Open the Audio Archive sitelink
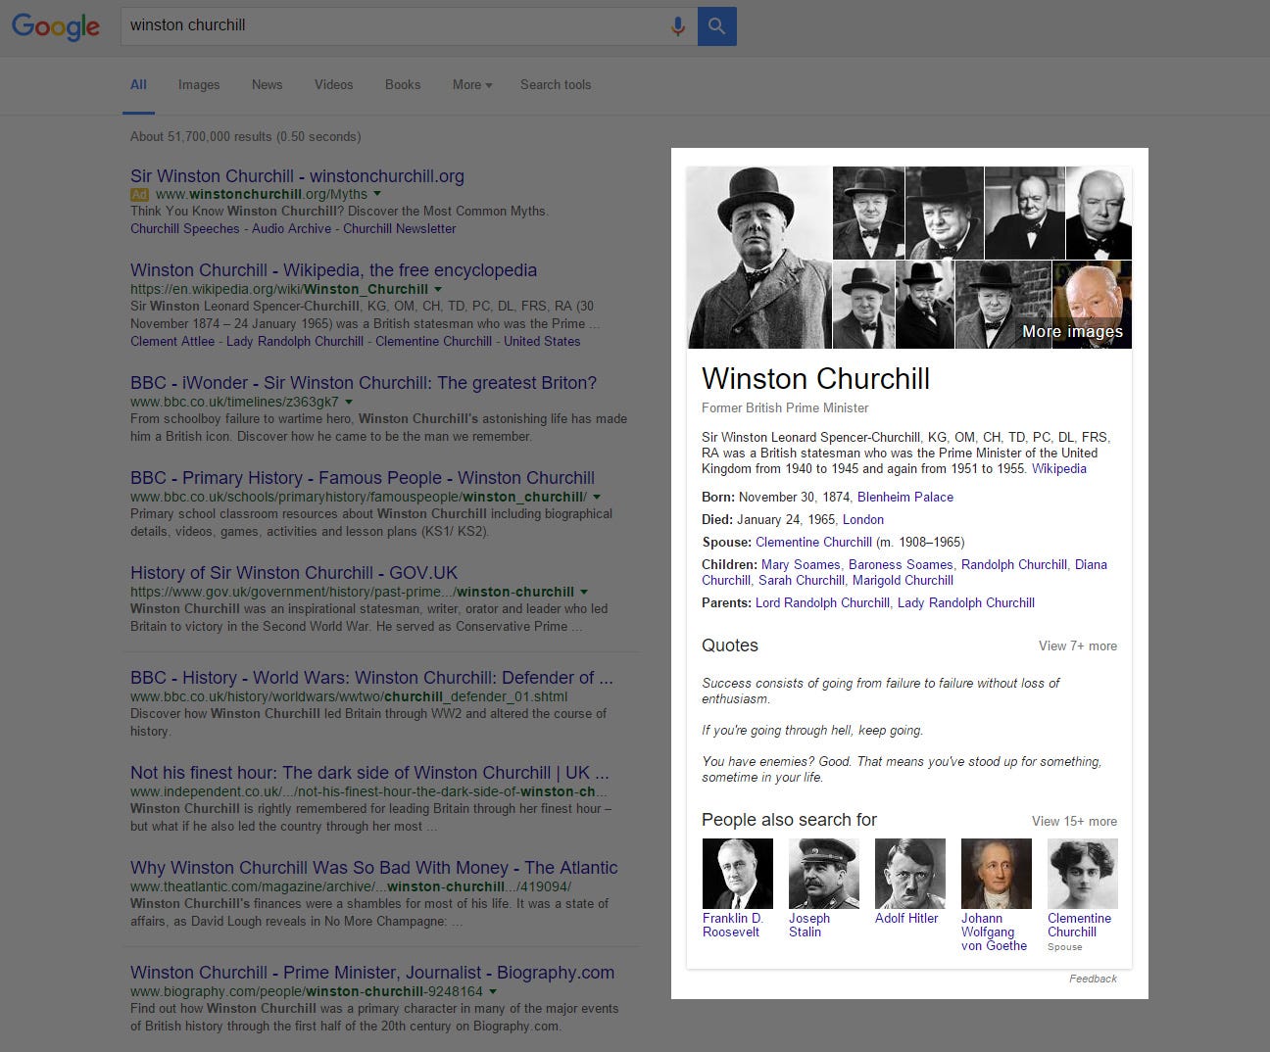This screenshot has width=1270, height=1052. [291, 228]
